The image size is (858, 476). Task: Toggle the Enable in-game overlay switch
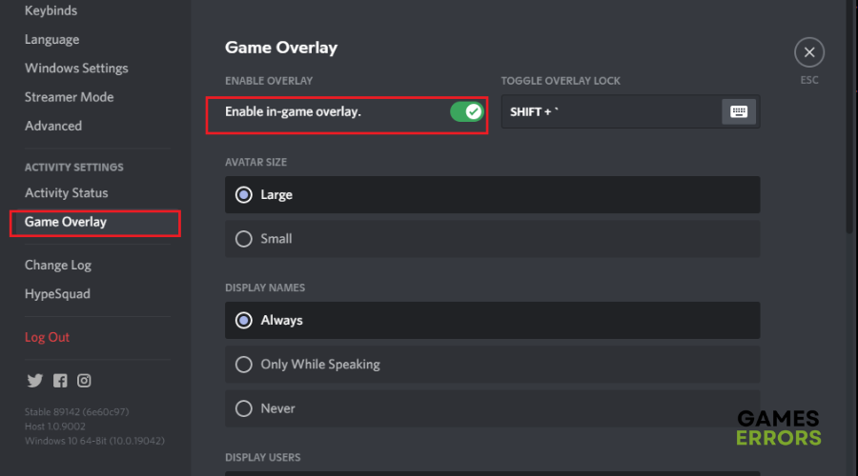467,111
